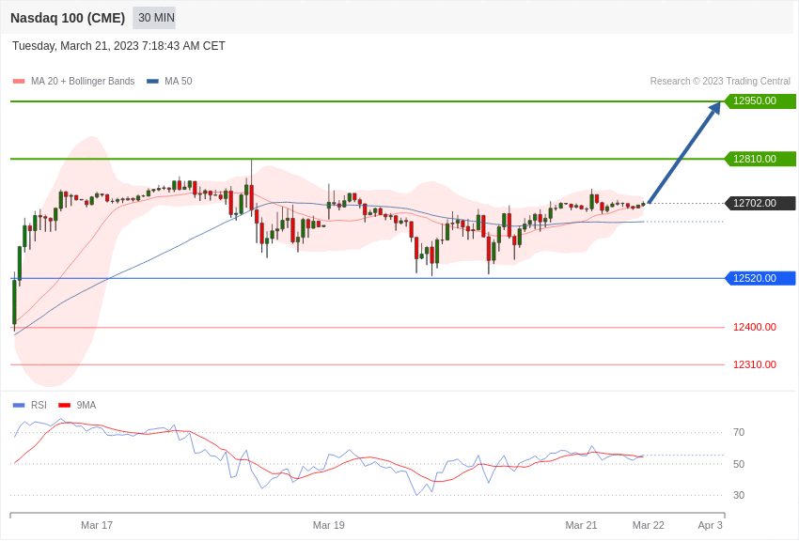Click the Mar 17 date marker

(x=97, y=525)
